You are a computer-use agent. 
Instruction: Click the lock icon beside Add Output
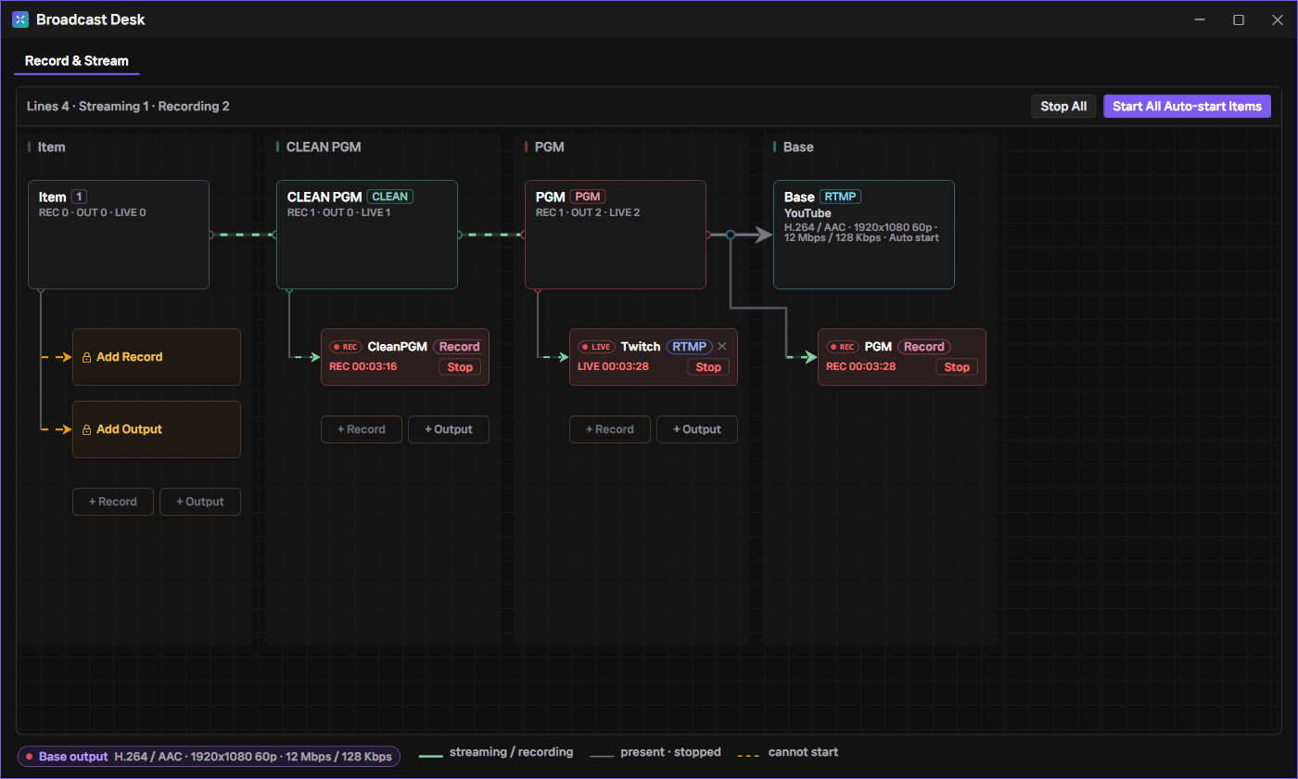point(86,429)
